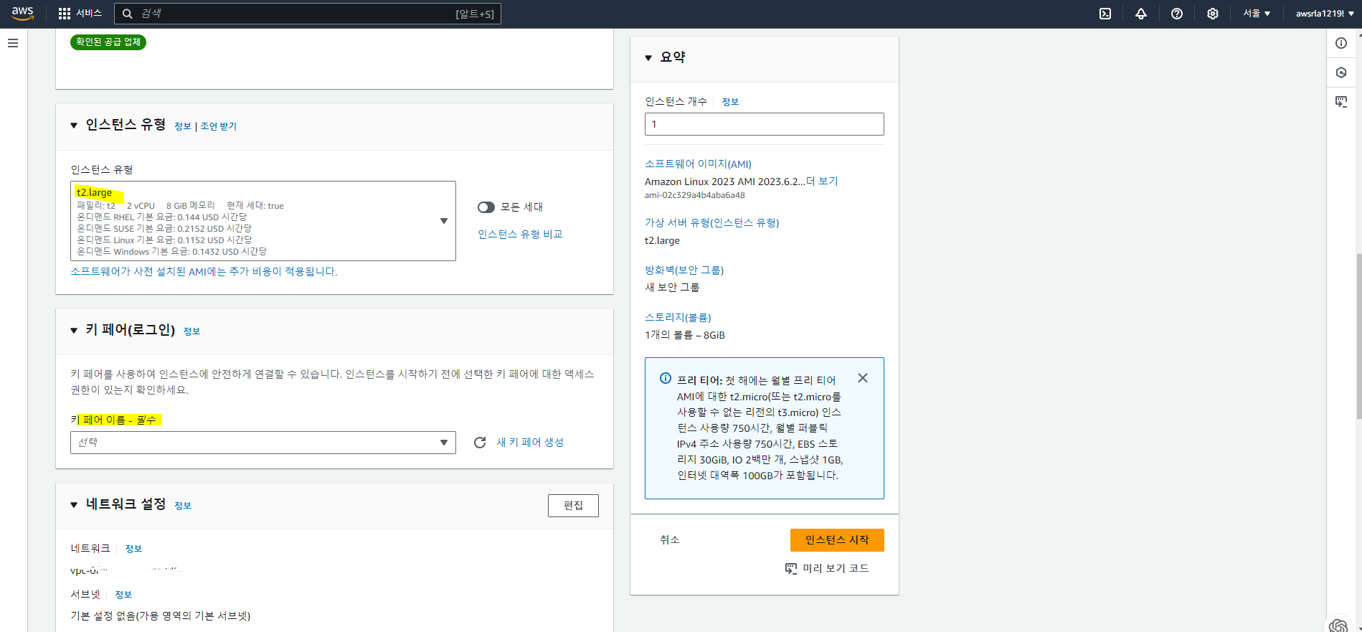Collapse the Instance type section
The height and width of the screenshot is (632, 1362).
click(x=74, y=126)
